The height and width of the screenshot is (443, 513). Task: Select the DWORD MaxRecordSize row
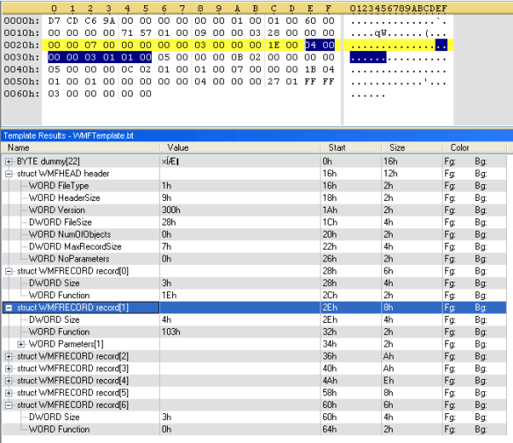(x=254, y=247)
